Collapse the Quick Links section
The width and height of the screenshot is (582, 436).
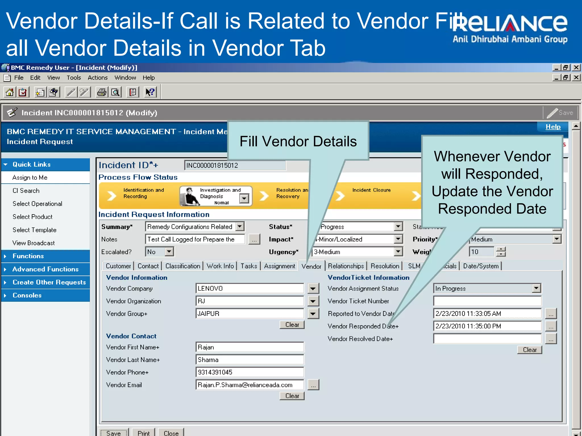tap(5, 164)
